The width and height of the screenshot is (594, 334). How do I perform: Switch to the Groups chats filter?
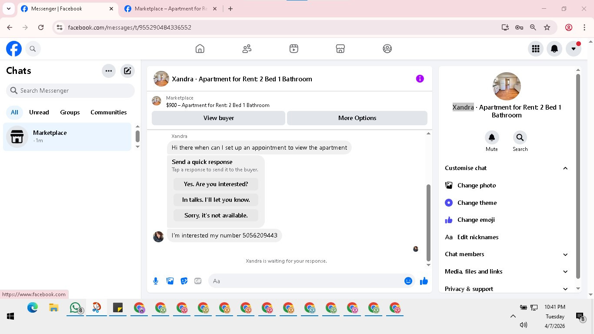tap(70, 112)
